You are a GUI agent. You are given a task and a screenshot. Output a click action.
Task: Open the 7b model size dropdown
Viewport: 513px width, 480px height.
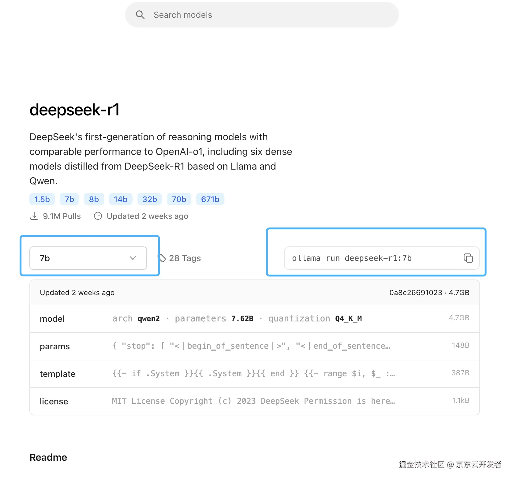coord(88,258)
